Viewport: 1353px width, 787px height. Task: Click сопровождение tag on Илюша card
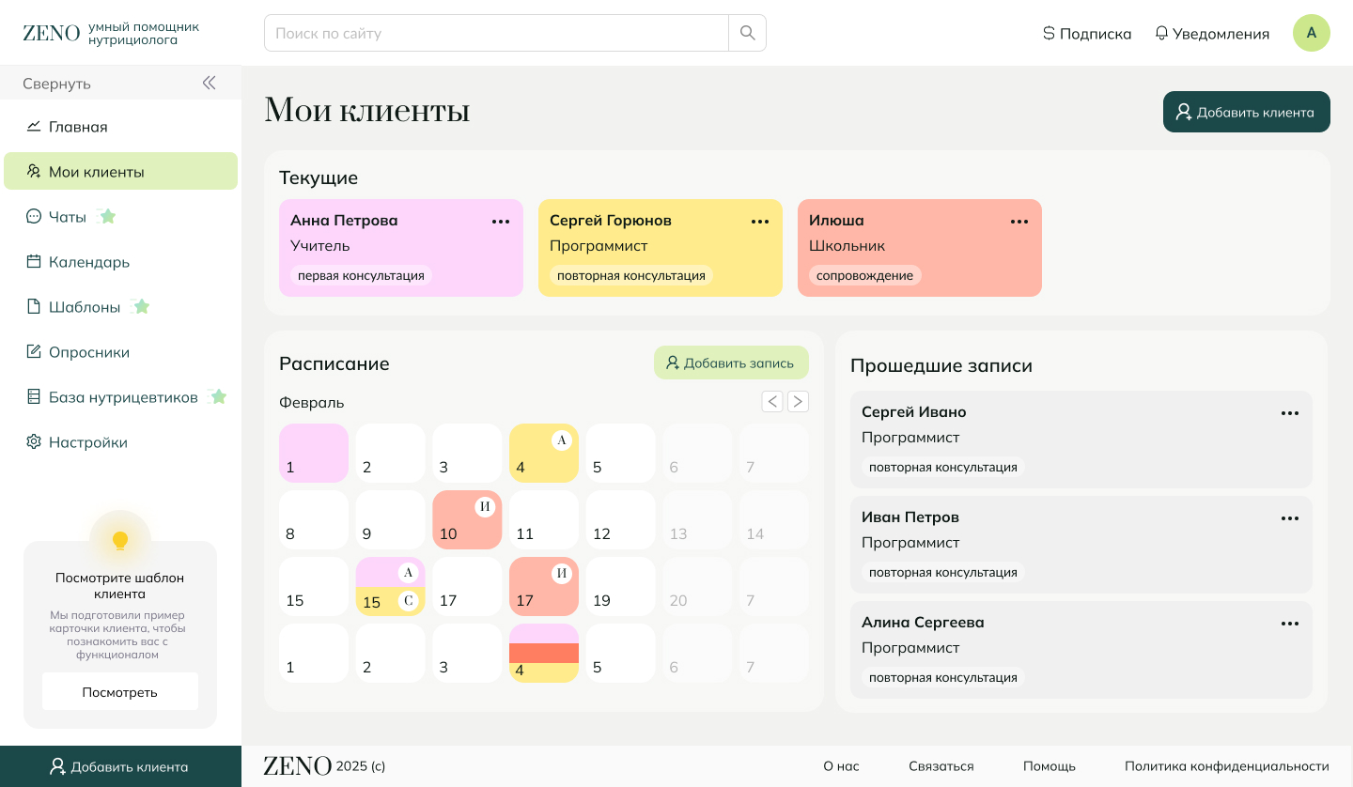coord(864,275)
